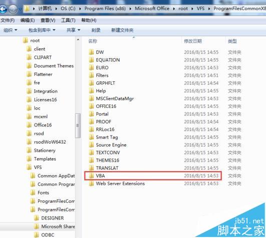Screen dimensions: 266x238
Task: Click the Portal folder icon
Action: (91, 114)
